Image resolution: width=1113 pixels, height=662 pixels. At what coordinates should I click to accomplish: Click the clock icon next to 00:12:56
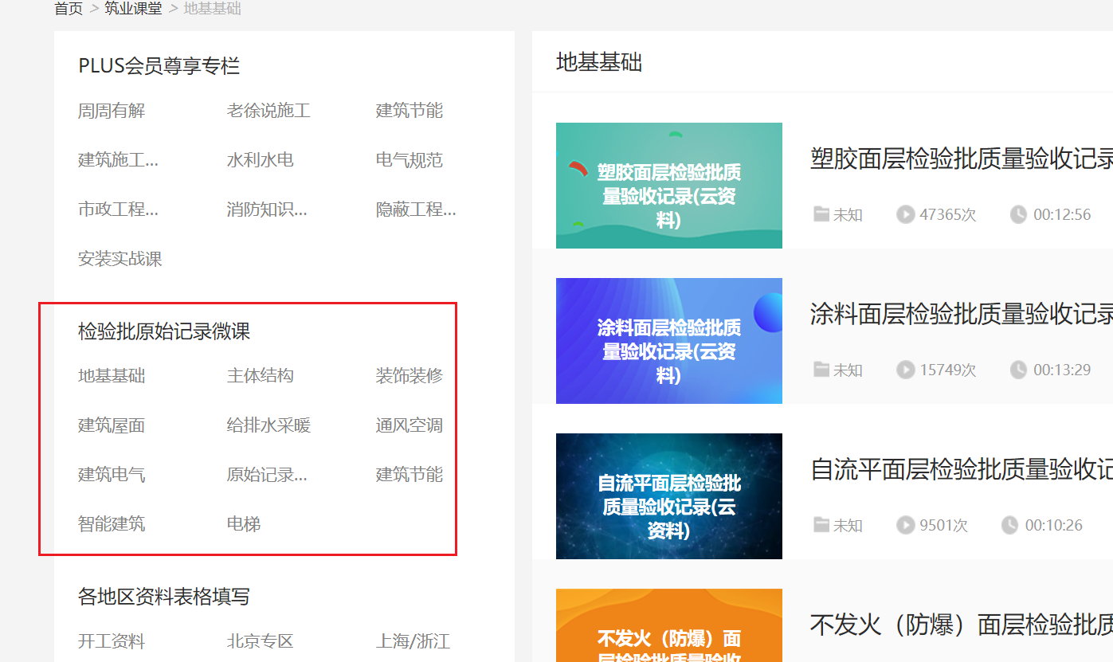coord(1018,214)
